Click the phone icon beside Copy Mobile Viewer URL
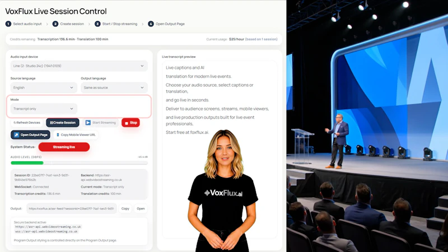Viewport: 448px width, 252px height. (x=58, y=135)
